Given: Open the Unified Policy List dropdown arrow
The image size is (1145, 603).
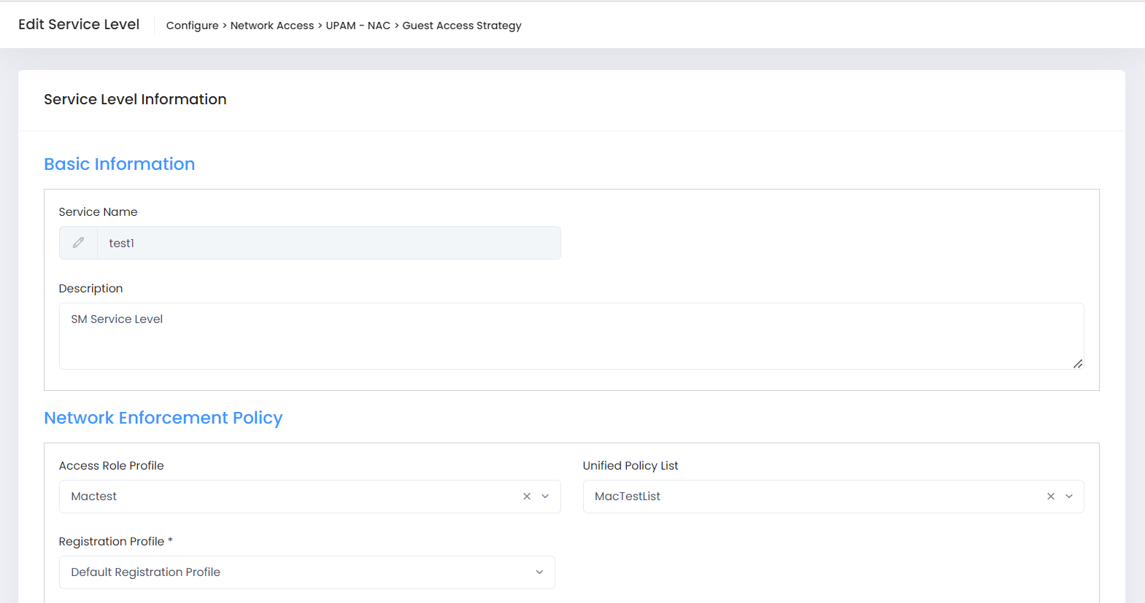Looking at the screenshot, I should tap(1069, 497).
